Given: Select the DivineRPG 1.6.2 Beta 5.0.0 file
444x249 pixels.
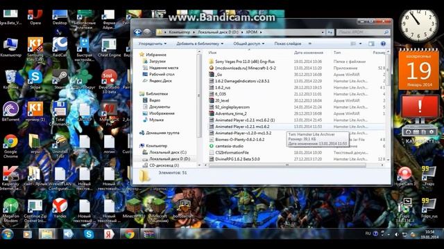Looking at the screenshot, I should tap(237, 159).
